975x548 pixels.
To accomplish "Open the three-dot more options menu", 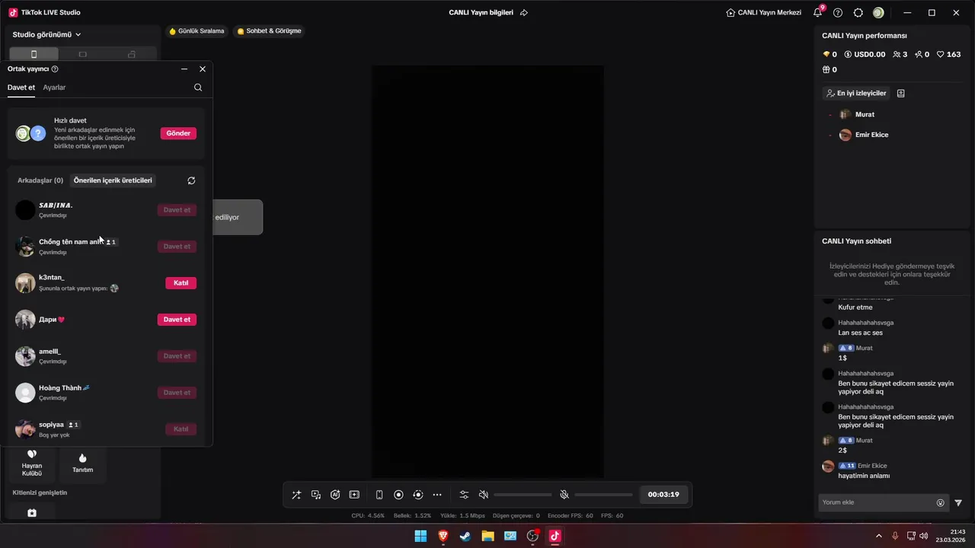I will [437, 495].
